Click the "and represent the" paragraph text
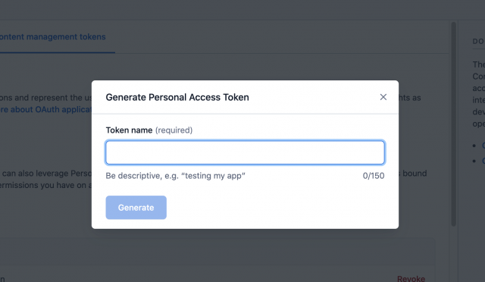485x282 pixels. 46,98
